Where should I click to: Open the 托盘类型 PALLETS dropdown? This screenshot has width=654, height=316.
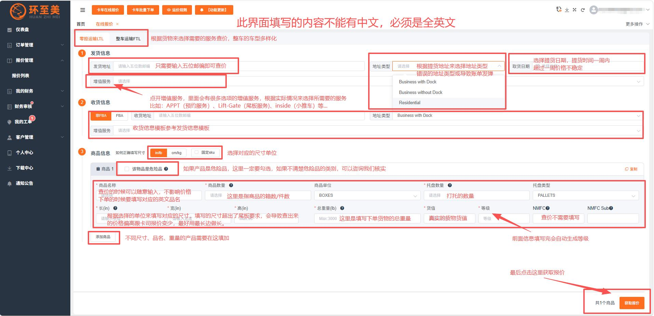pyautogui.click(x=586, y=195)
